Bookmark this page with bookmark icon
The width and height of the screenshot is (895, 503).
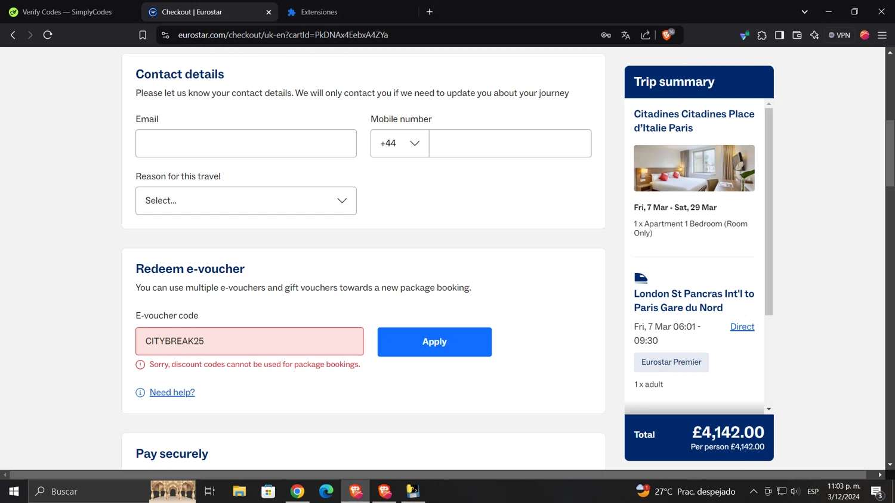click(x=143, y=35)
